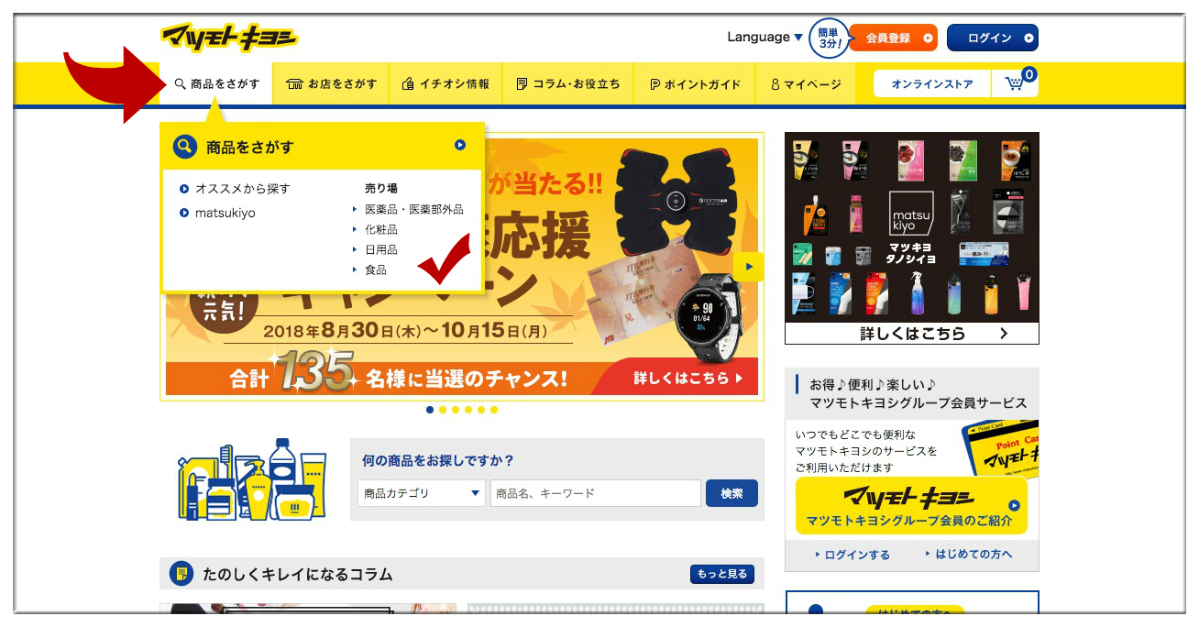Click arrow icon beside 商品をさがす dropdown header

click(460, 145)
